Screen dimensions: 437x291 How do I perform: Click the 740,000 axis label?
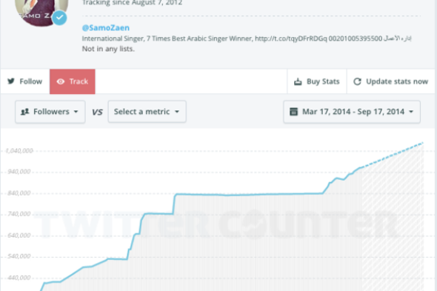pos(19,214)
